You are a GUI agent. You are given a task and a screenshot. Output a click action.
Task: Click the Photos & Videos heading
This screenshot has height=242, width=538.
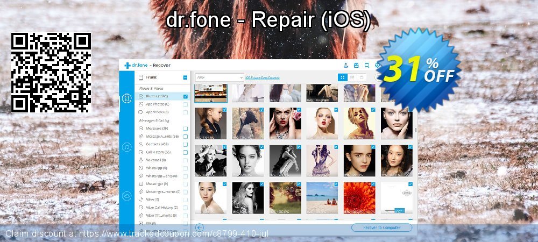pyautogui.click(x=151, y=88)
